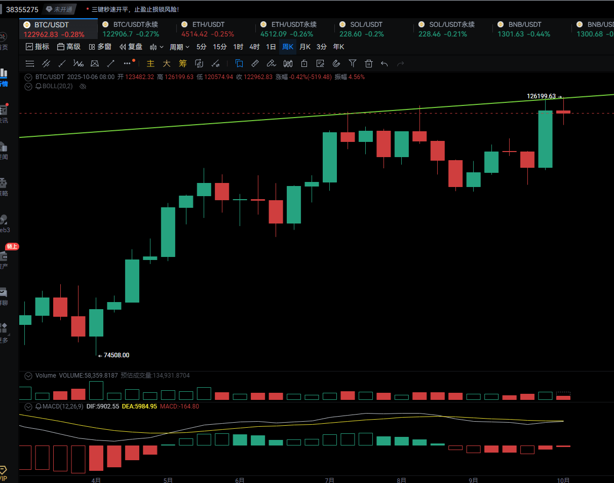This screenshot has height=483, width=614.
Task: Toggle the 主 main-force indicator
Action: (x=150, y=63)
